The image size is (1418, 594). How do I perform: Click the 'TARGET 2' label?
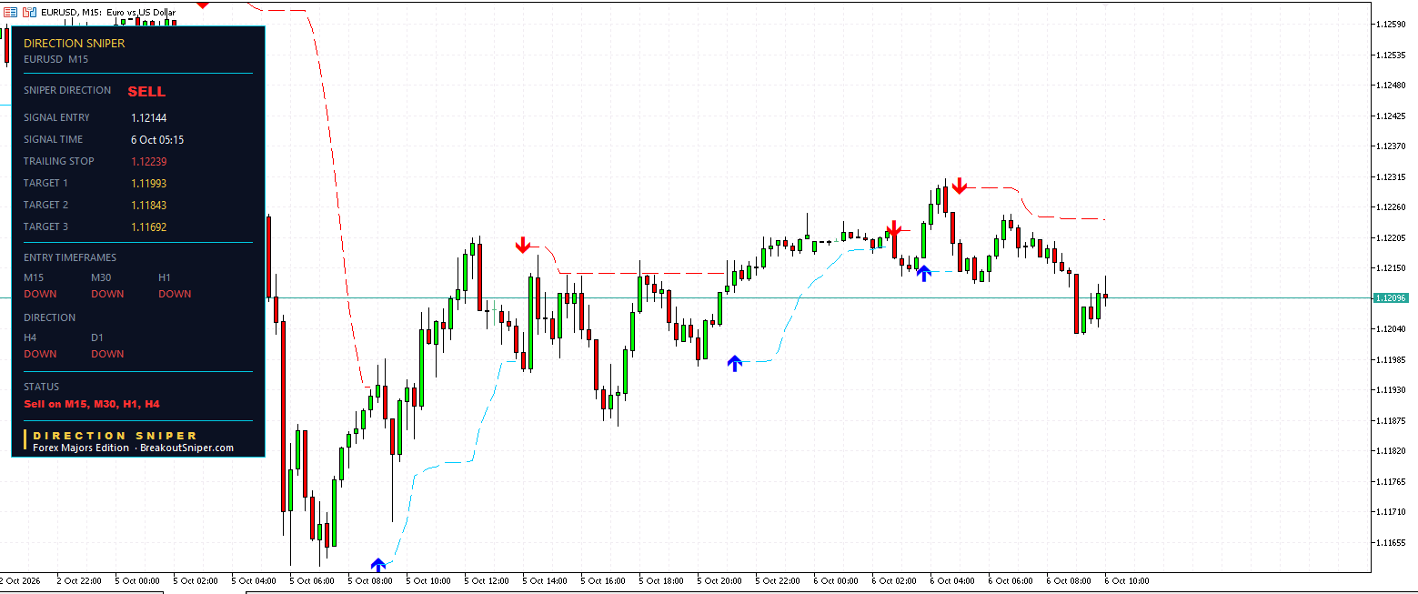(x=45, y=205)
